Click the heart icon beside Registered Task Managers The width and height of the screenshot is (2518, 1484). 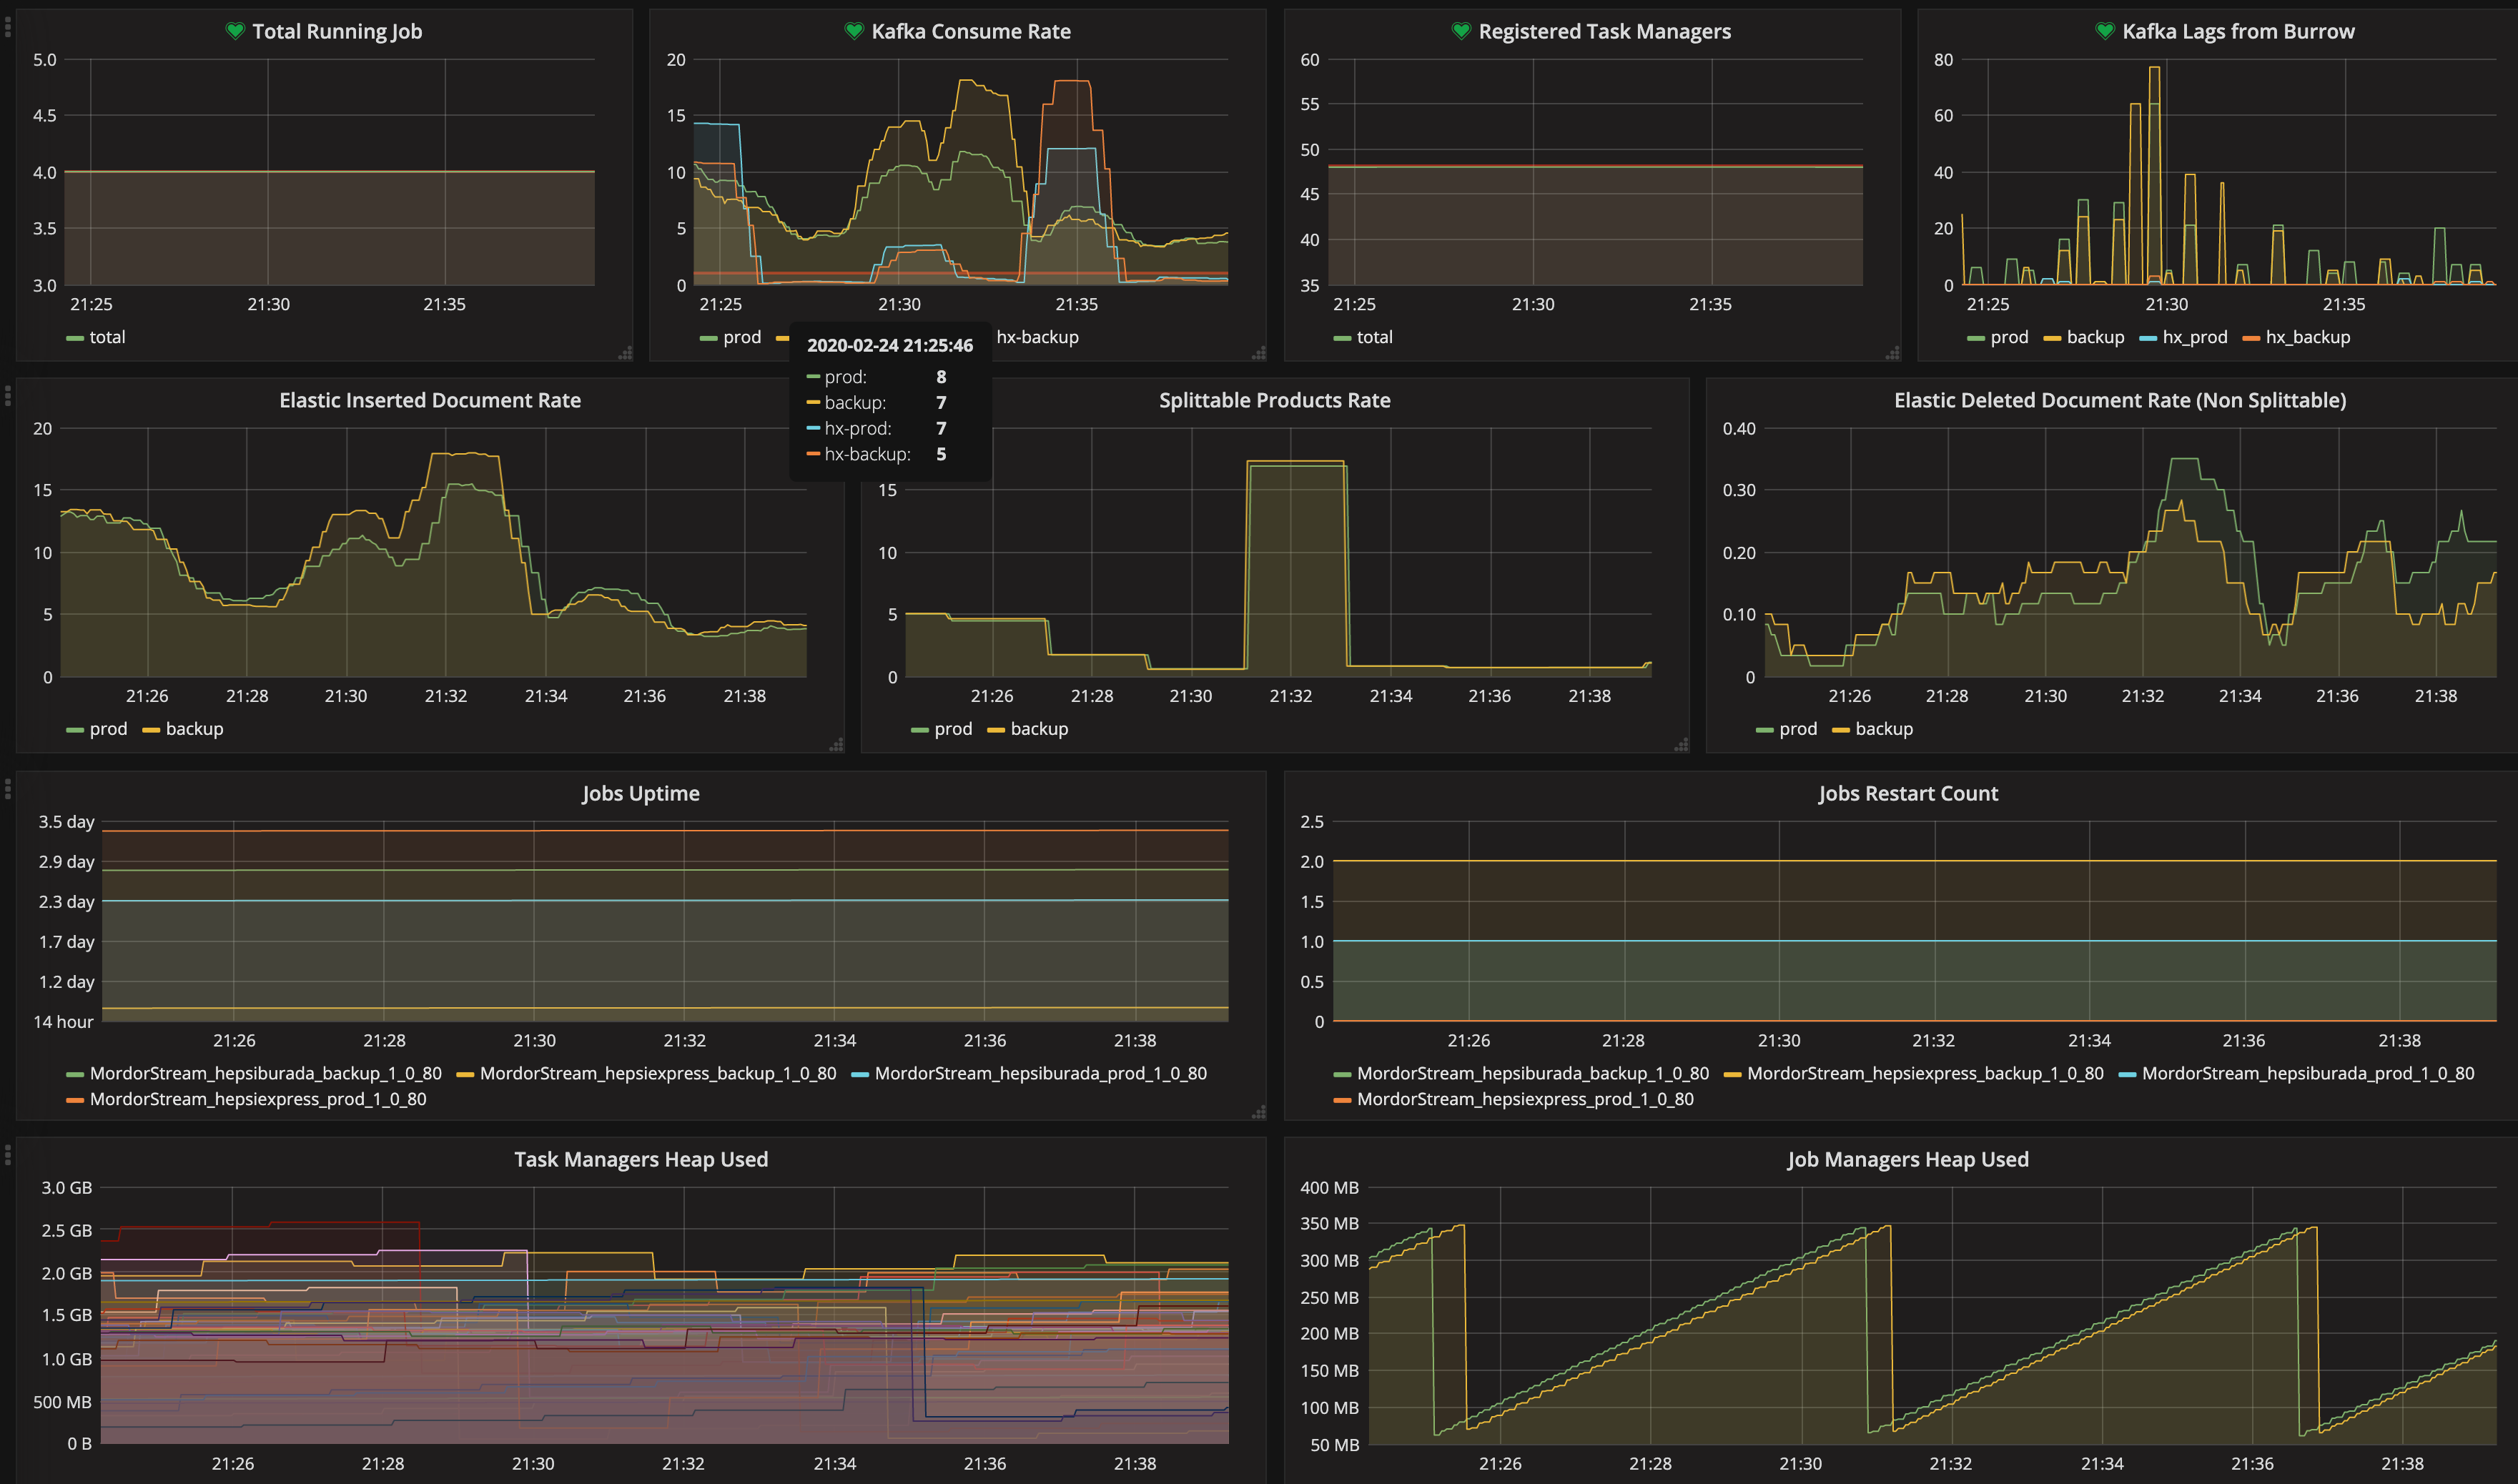(1461, 31)
